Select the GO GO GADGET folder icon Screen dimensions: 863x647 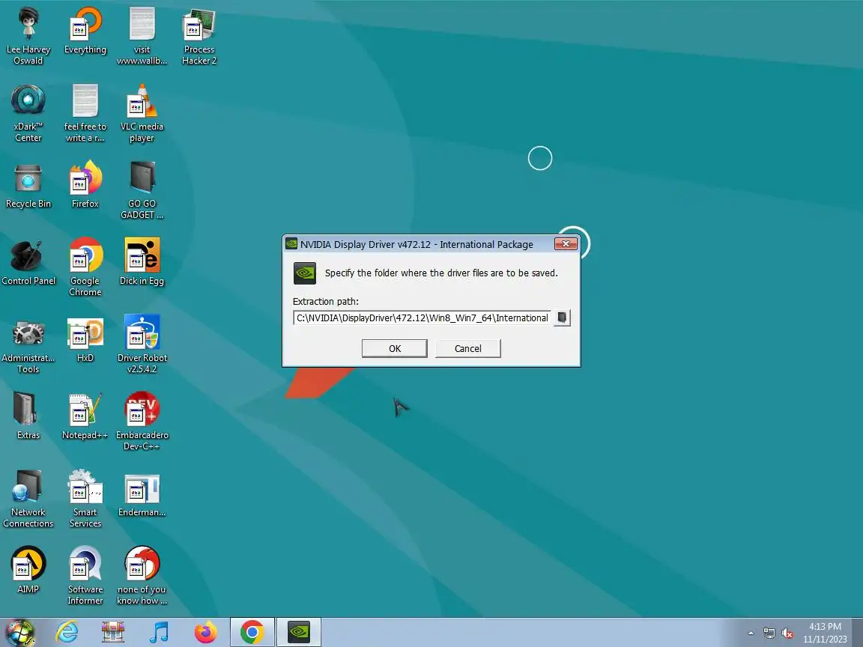pos(142,189)
